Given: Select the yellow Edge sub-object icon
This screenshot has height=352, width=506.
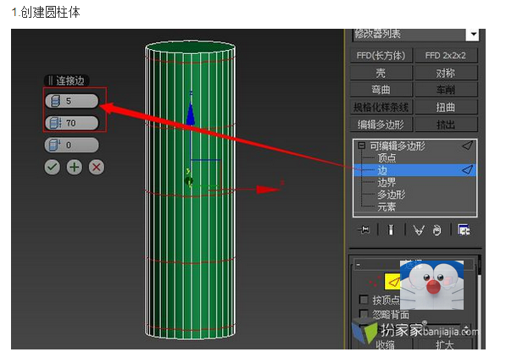Looking at the screenshot, I should [392, 282].
